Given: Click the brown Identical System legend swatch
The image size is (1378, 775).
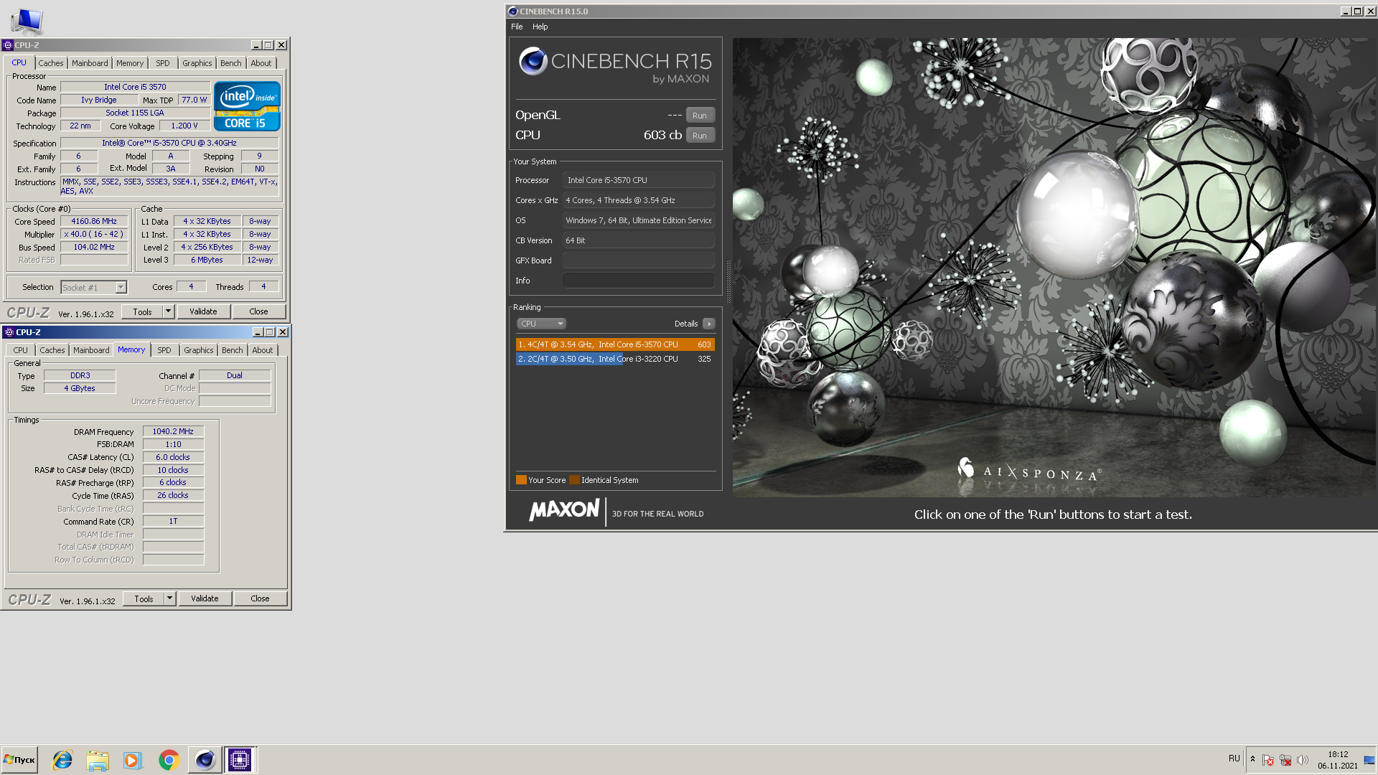Looking at the screenshot, I should [x=574, y=480].
